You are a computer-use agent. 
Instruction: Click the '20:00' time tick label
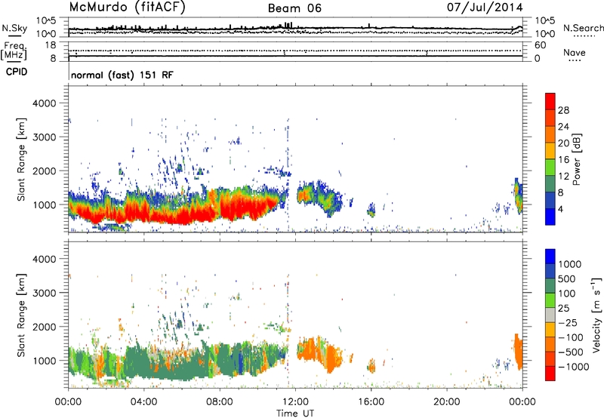click(x=446, y=402)
